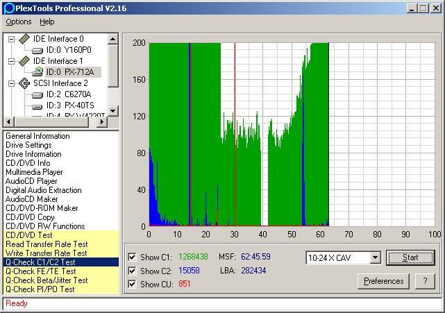Viewport: 445px width, 313px height.
Task: Select SCSI Interface 2 label
Action: (60, 83)
